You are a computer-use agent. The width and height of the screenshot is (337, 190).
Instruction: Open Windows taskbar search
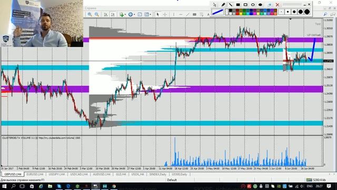[x=13, y=186]
